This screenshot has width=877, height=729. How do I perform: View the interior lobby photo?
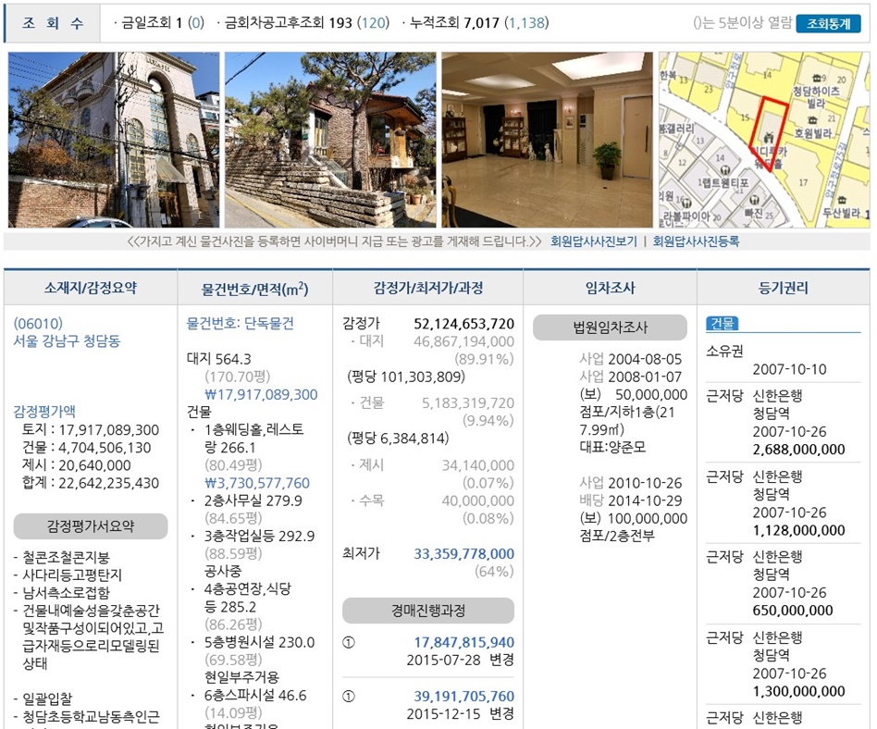[546, 140]
